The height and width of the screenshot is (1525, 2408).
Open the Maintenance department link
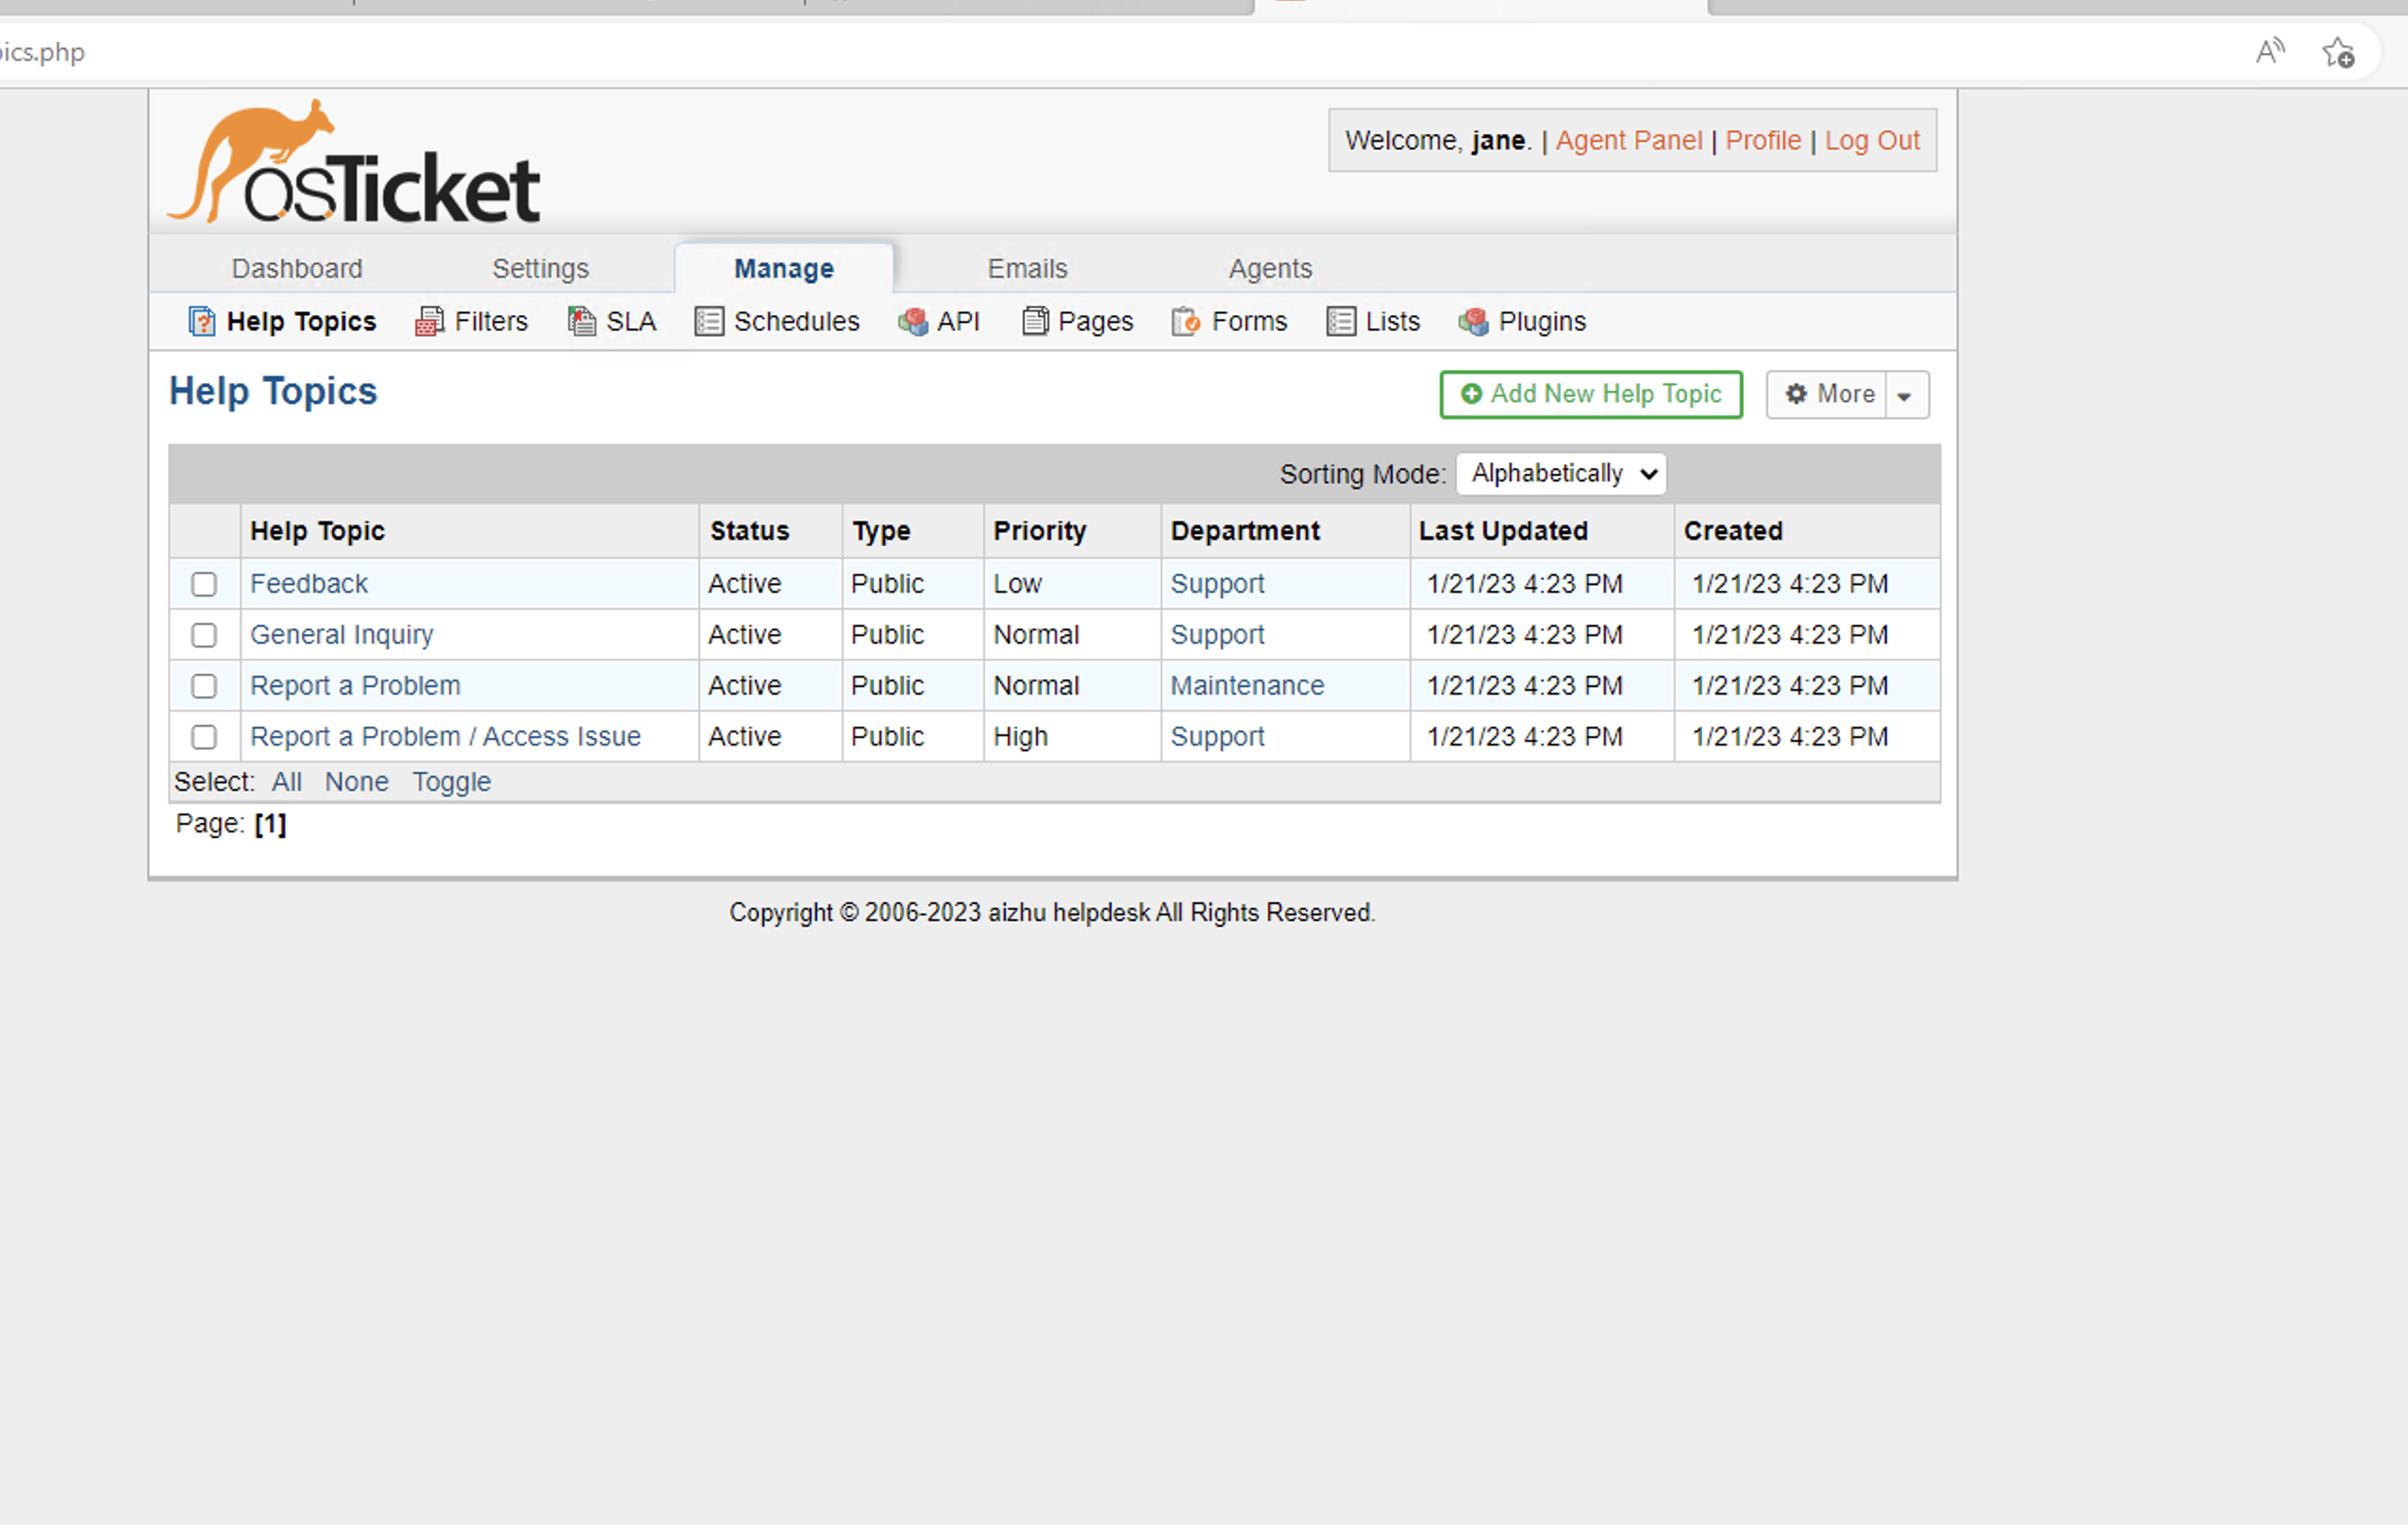[1247, 686]
